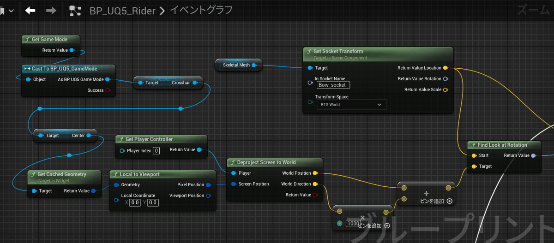Click Target pin on Get Socket Transform
This screenshot has width=554, height=243.
310,68
